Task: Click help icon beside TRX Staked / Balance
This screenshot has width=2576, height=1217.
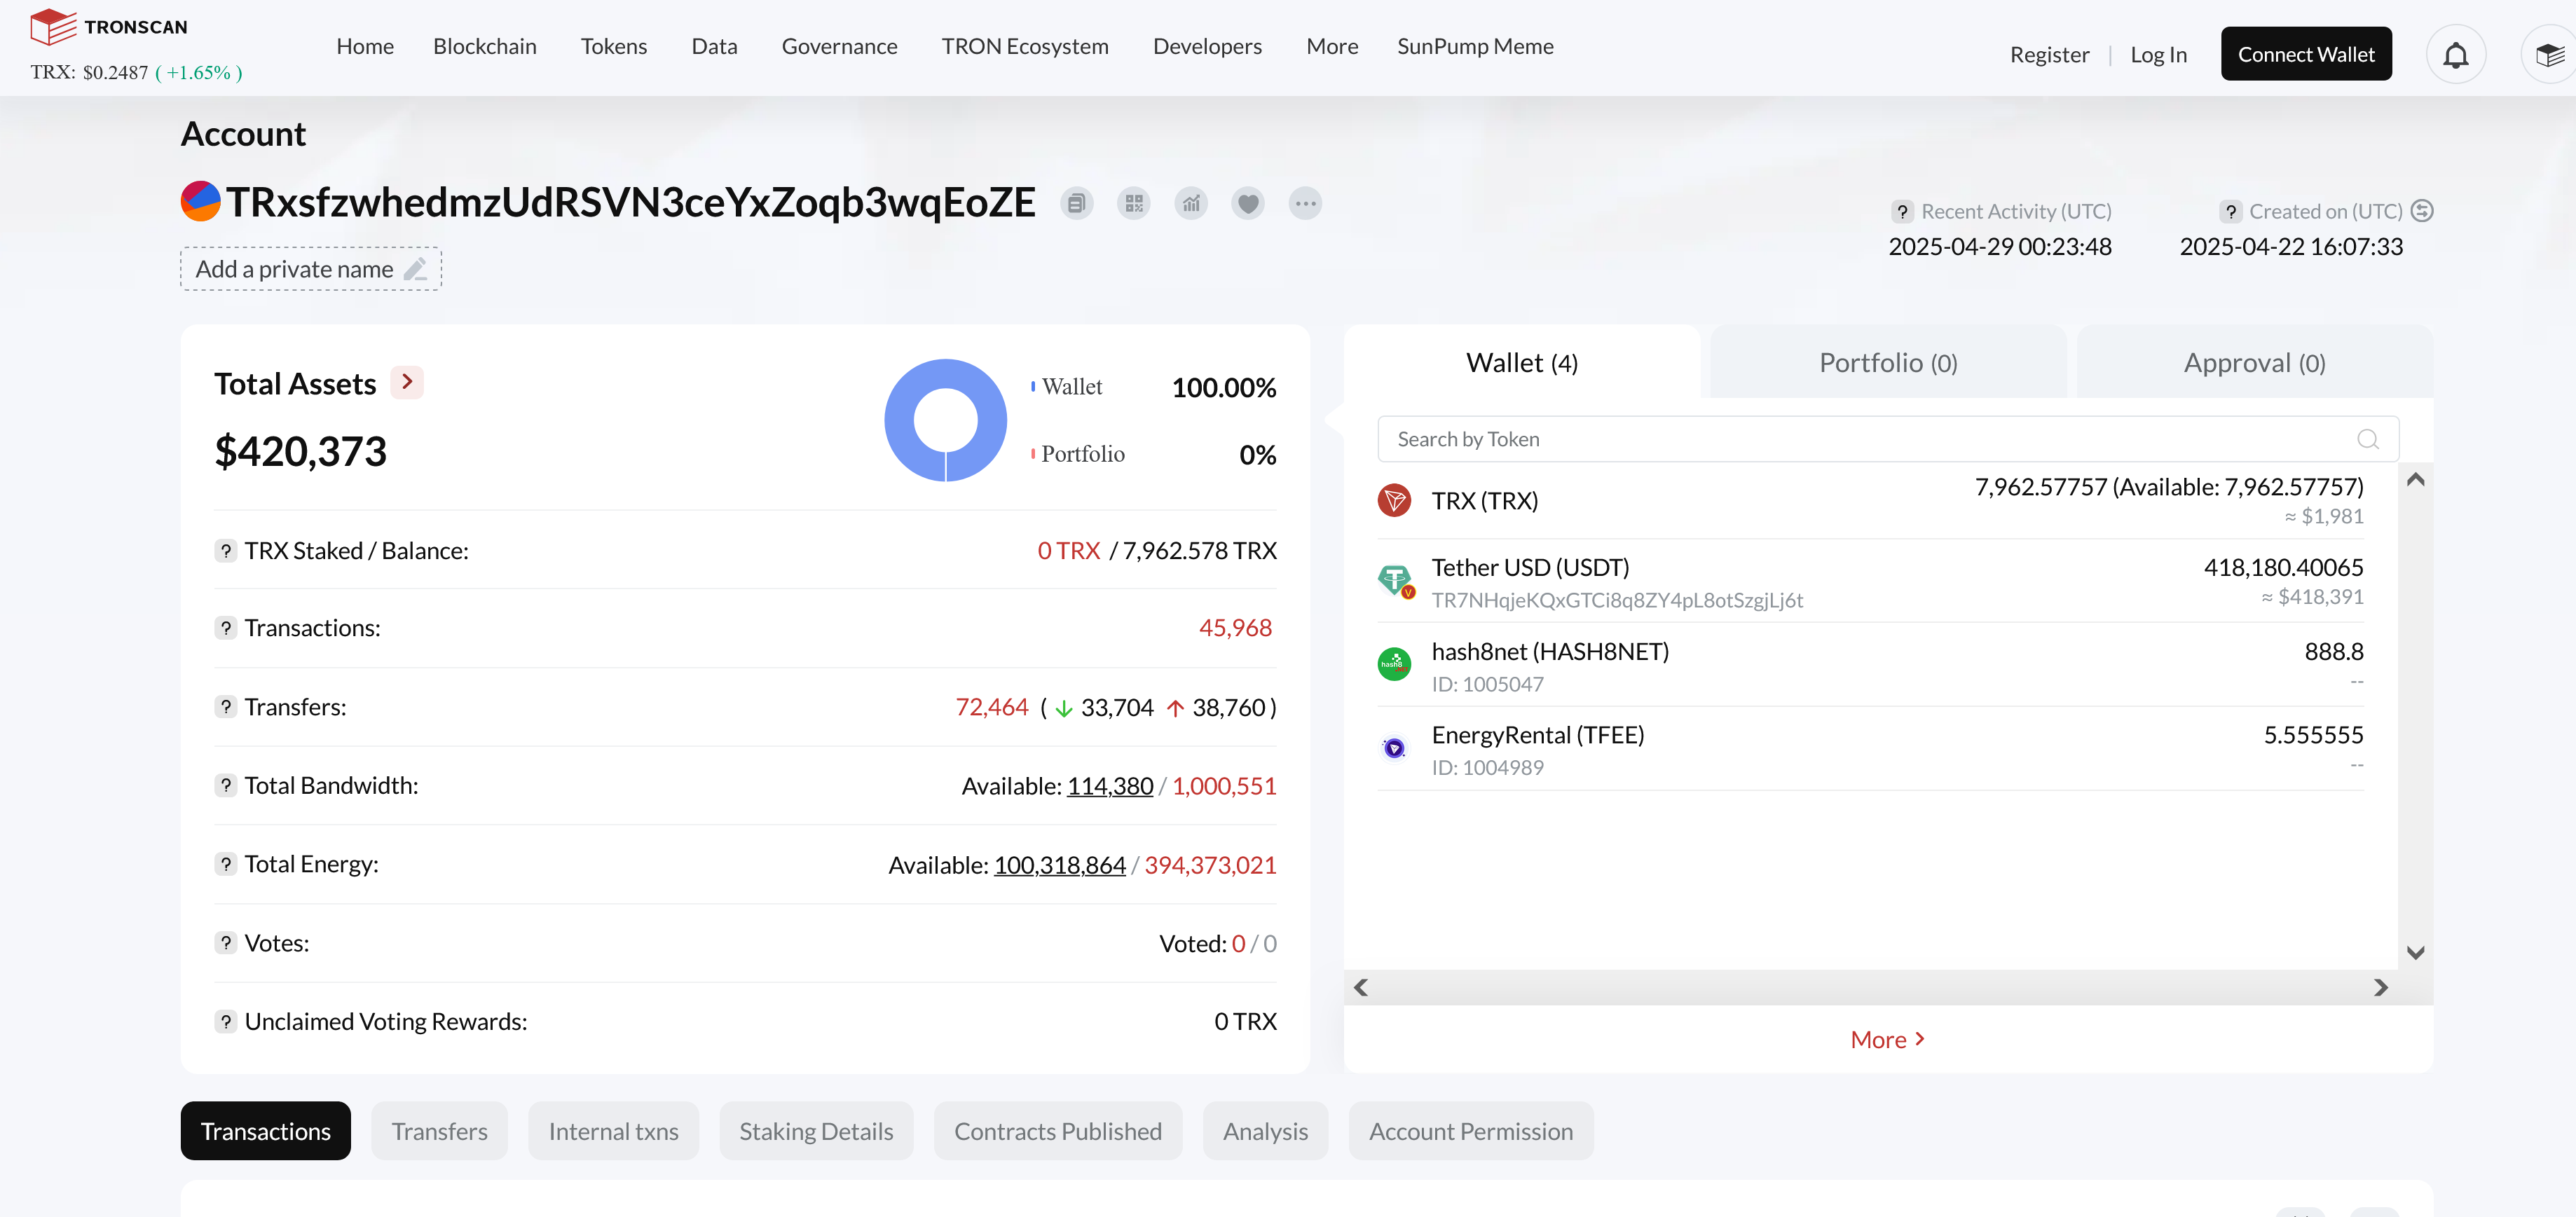Action: (226, 551)
